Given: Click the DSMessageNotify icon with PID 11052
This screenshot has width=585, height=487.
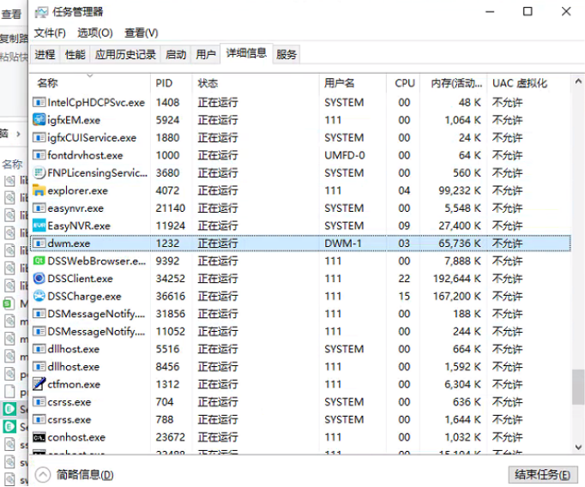Looking at the screenshot, I should (x=39, y=331).
